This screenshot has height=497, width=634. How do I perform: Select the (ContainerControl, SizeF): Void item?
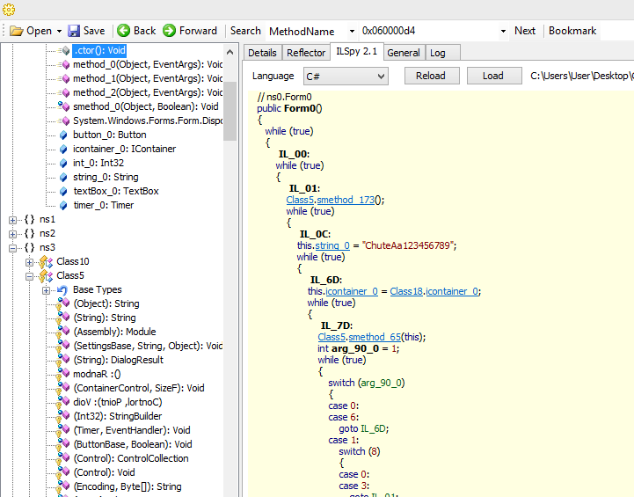point(139,388)
